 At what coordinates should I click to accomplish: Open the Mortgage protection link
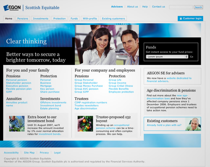click(x=46, y=86)
